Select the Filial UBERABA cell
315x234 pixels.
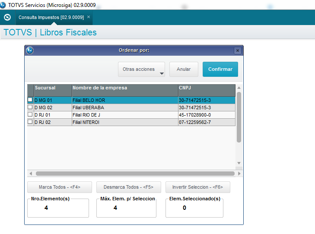tap(125, 108)
